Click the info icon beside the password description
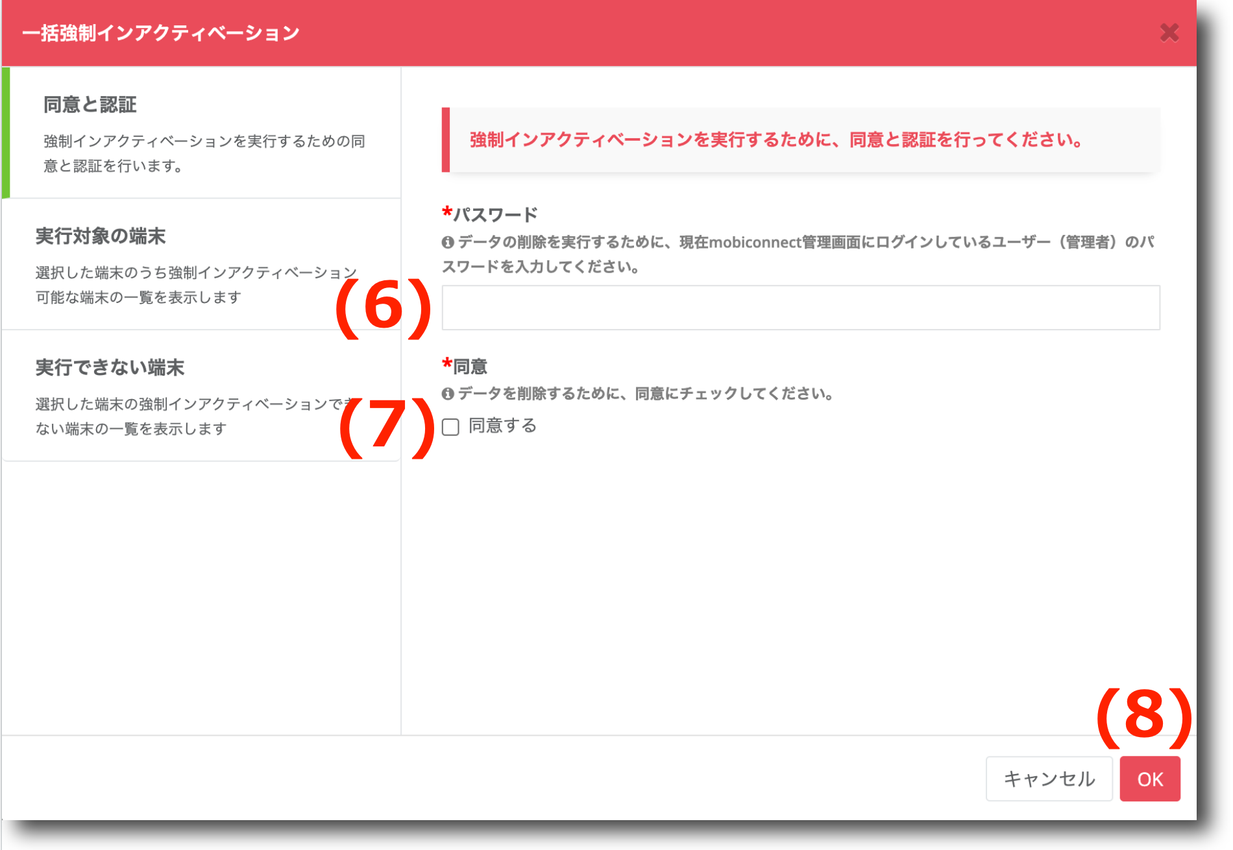Viewport: 1233px width, 850px height. point(448,243)
